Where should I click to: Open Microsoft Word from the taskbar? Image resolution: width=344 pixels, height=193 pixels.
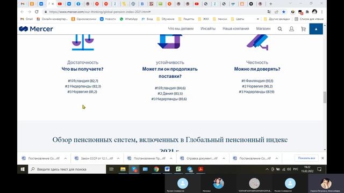[167, 169]
